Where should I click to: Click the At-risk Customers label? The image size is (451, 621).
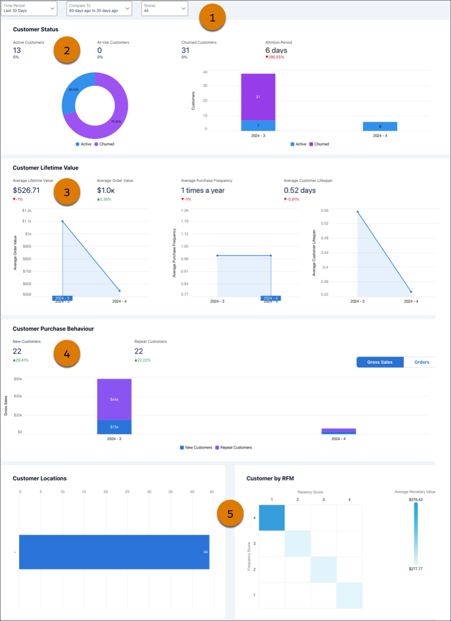pos(113,42)
